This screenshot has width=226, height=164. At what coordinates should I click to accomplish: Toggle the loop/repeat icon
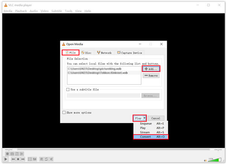(46, 159)
